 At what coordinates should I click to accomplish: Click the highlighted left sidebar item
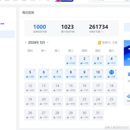[7, 34]
